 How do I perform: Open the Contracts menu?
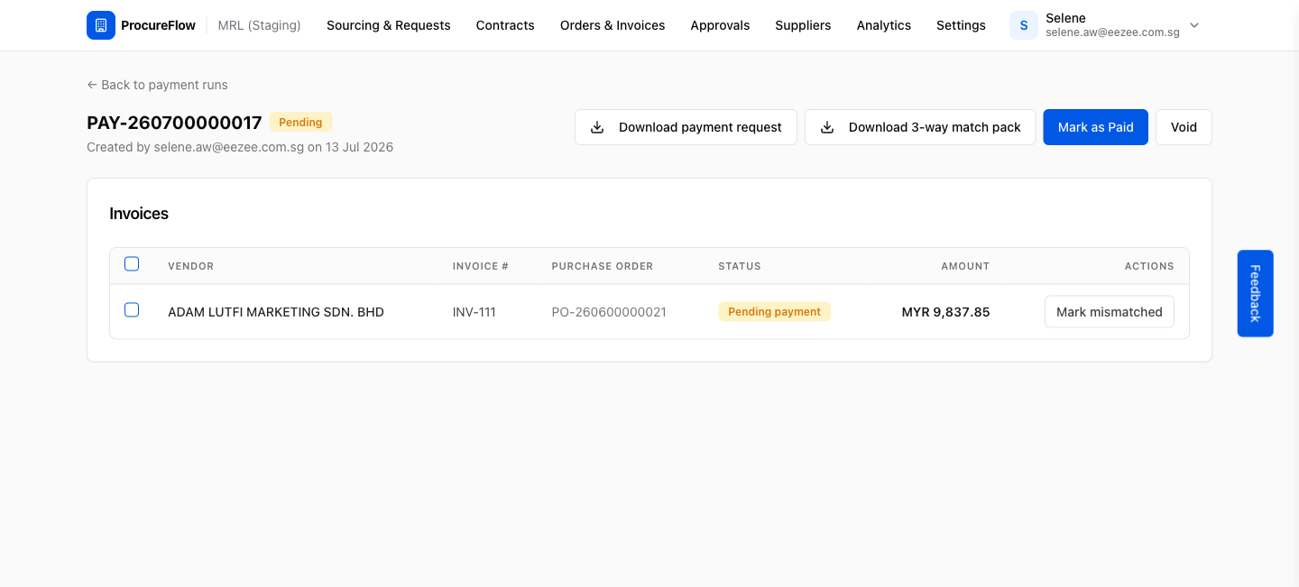[505, 25]
